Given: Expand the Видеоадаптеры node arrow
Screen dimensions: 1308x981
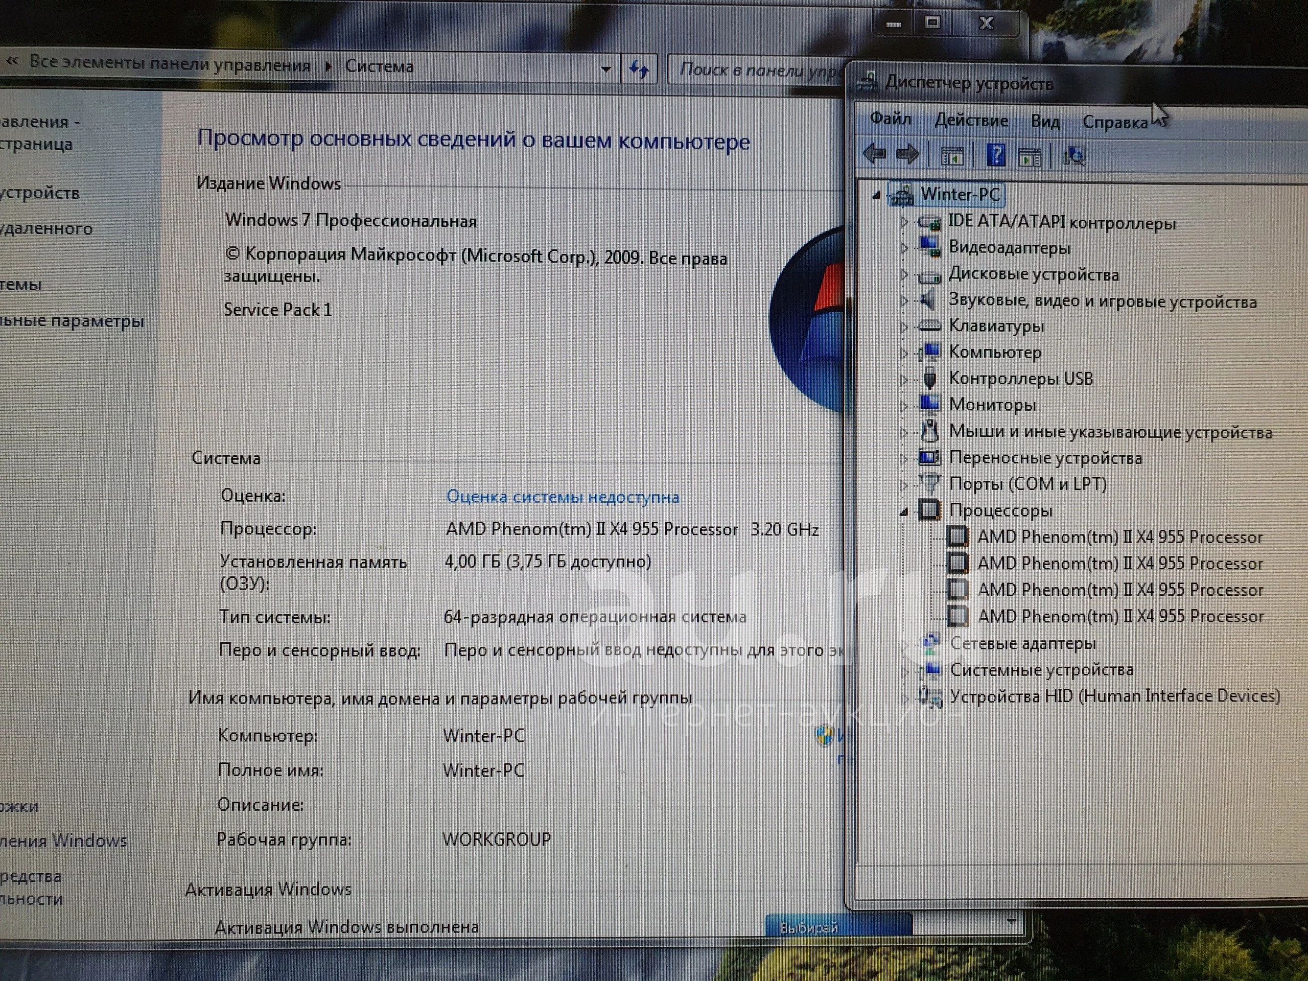Looking at the screenshot, I should [x=903, y=248].
